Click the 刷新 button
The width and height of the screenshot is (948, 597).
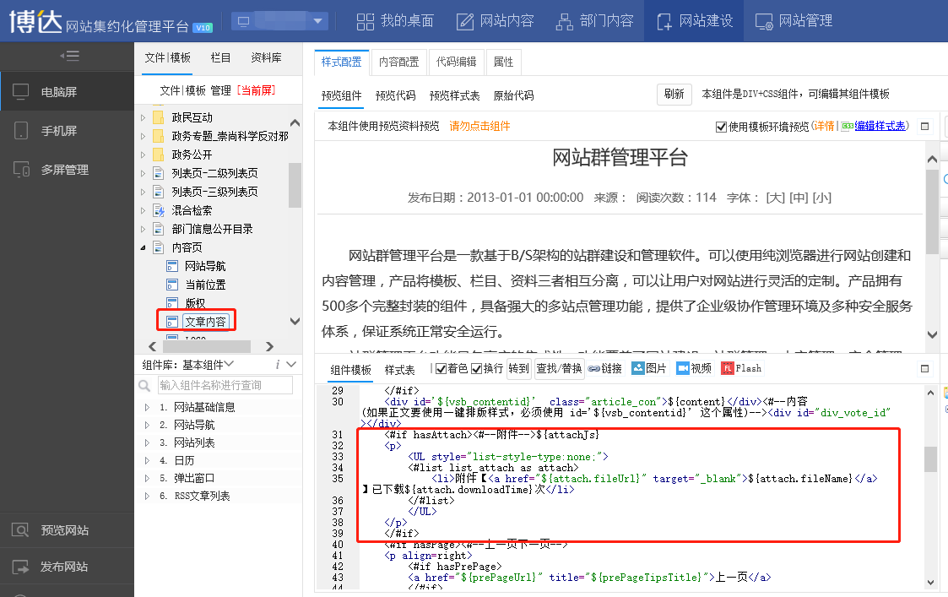click(x=674, y=95)
